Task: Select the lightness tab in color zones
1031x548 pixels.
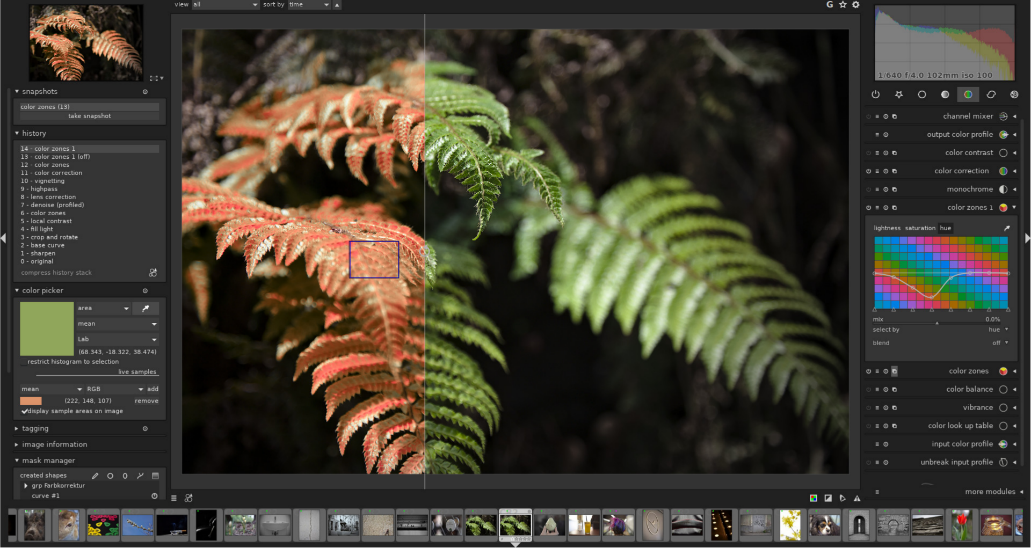Action: (x=887, y=228)
